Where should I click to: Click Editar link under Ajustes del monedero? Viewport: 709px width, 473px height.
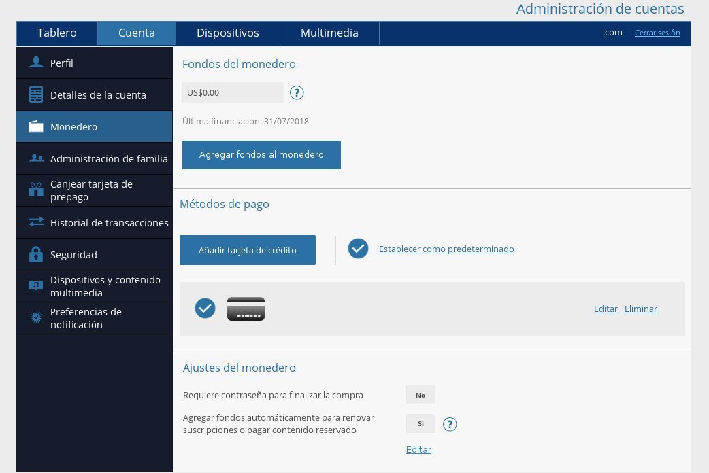tap(418, 449)
